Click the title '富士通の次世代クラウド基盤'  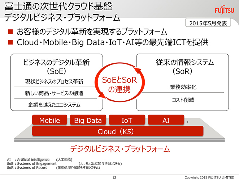pos(58,7)
